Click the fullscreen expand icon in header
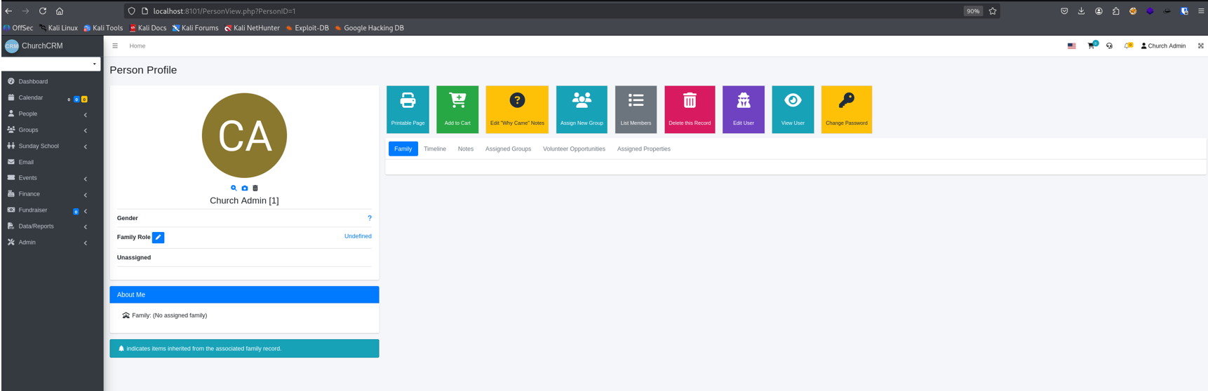The image size is (1208, 391). (1200, 46)
